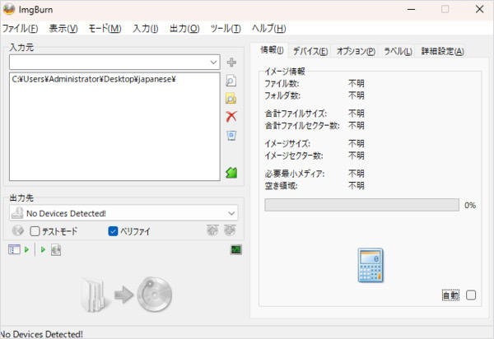Open the ツール(T) menu

pos(226,29)
